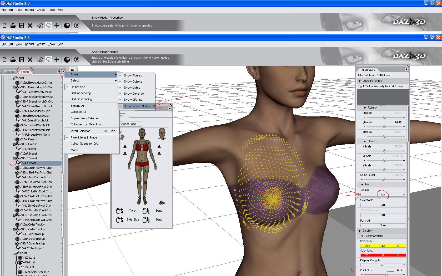This screenshot has height=276, width=442.
Task: Toggle Do Not Sort menu option
Action: (91, 87)
